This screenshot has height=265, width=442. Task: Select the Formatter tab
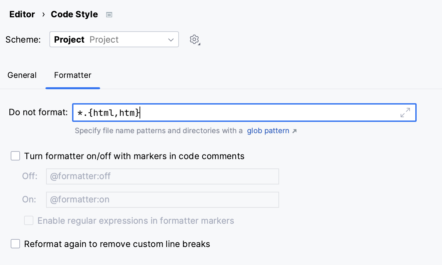pos(72,75)
